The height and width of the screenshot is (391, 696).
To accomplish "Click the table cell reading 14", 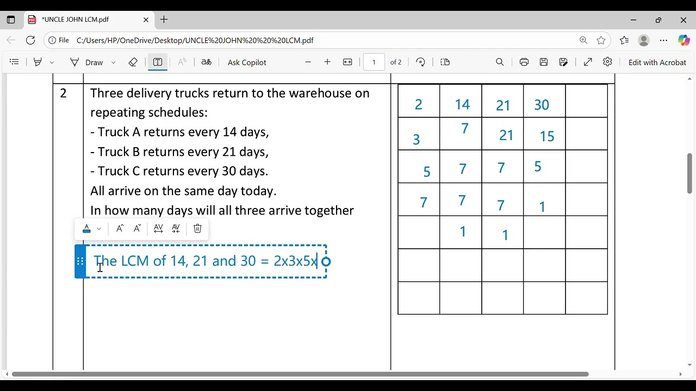I will tap(461, 101).
